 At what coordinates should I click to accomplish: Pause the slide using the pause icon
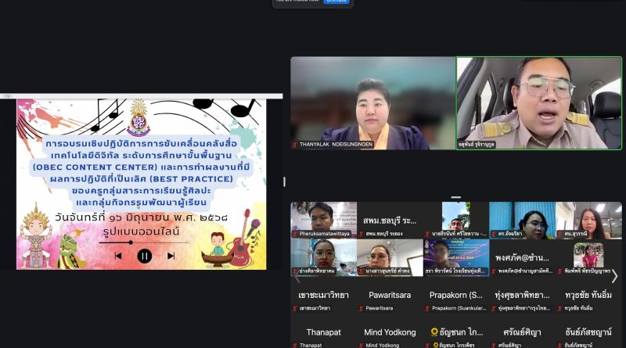click(x=145, y=256)
